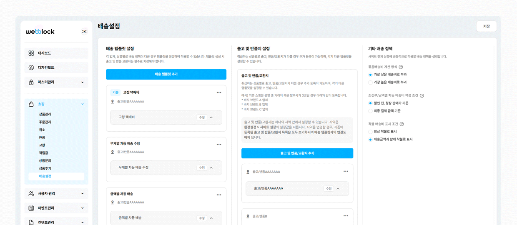Click the 기본 badge on 고정 택배비
Viewport: 517px width, 225px height.
115,92
